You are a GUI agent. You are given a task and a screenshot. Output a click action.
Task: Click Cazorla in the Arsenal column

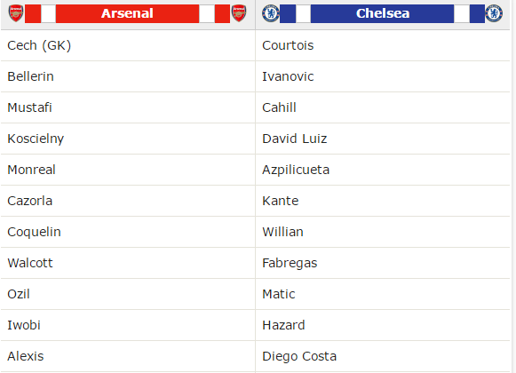tap(30, 201)
